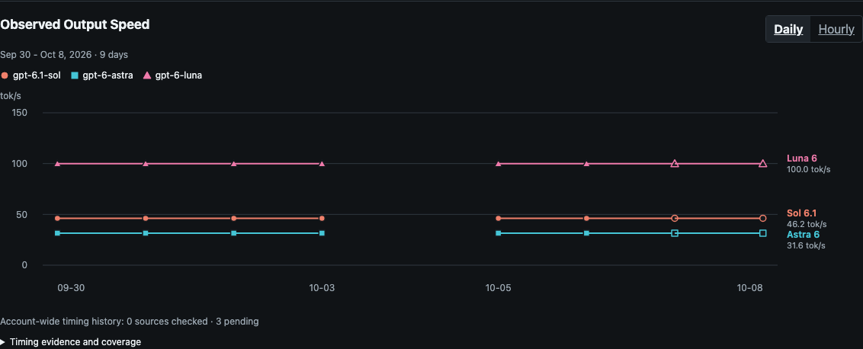Select the Astra 6 data point at 10-05

click(x=499, y=233)
